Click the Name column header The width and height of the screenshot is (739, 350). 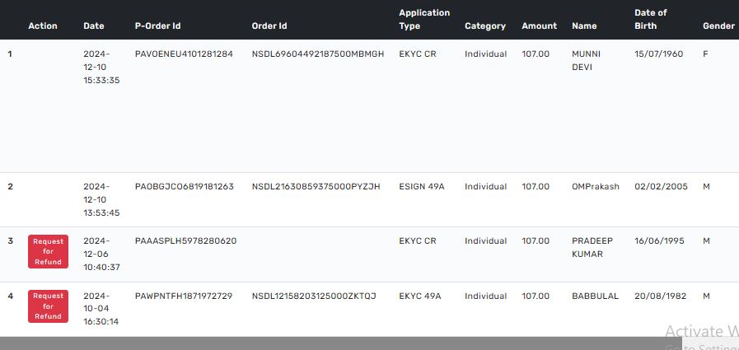pyautogui.click(x=584, y=26)
